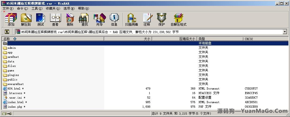The height and width of the screenshot is (117, 290).
Task: Click the up-one-level arrow button
Action: 7,32
